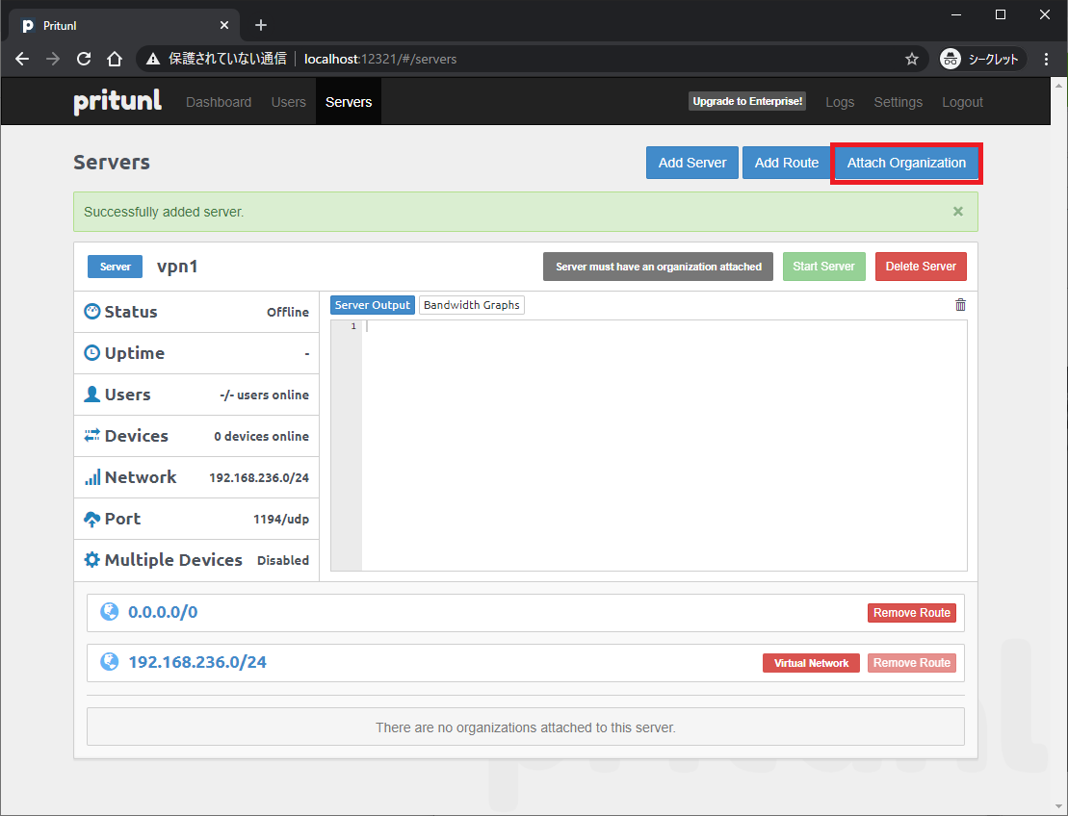Open settings via vpn1 server name

(x=177, y=267)
